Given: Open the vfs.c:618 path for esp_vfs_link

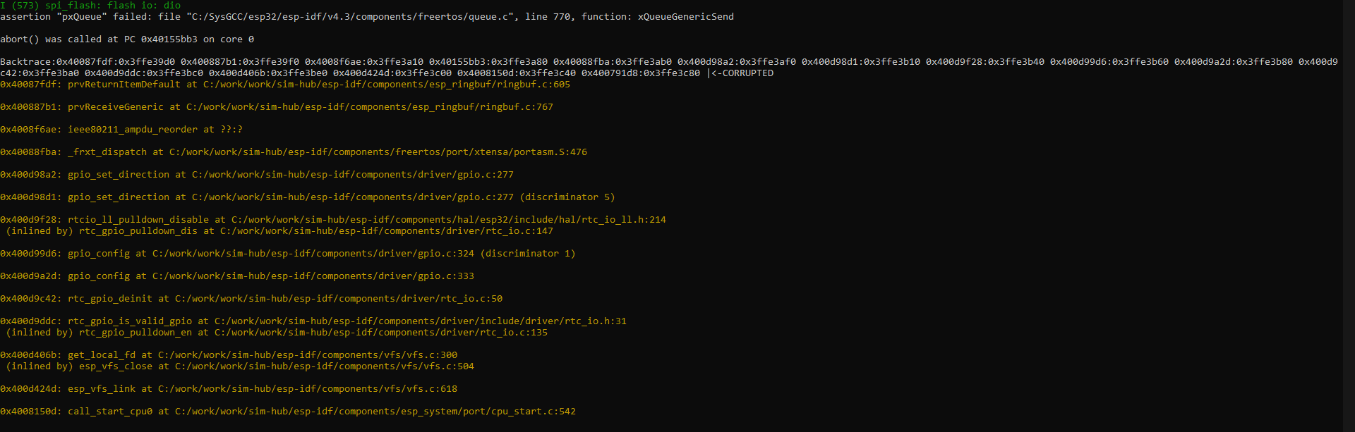Looking at the screenshot, I should pyautogui.click(x=307, y=389).
